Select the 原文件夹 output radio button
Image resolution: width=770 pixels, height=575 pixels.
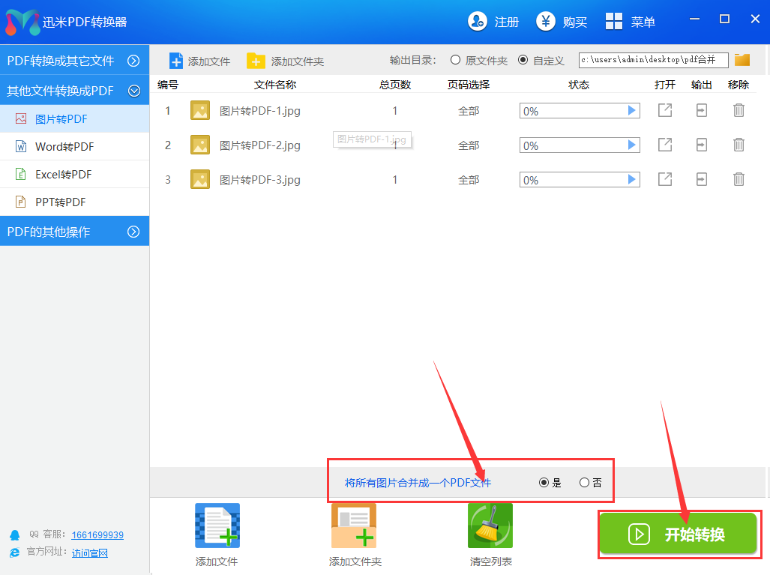(x=456, y=60)
